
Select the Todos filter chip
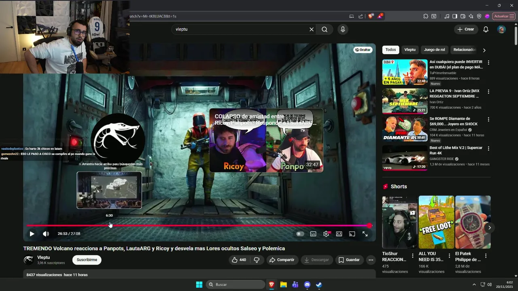point(391,50)
